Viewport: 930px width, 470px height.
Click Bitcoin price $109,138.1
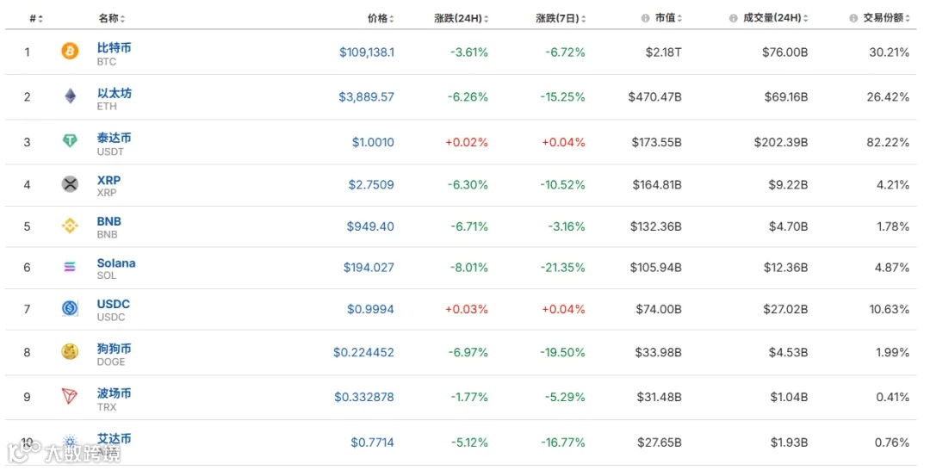367,53
